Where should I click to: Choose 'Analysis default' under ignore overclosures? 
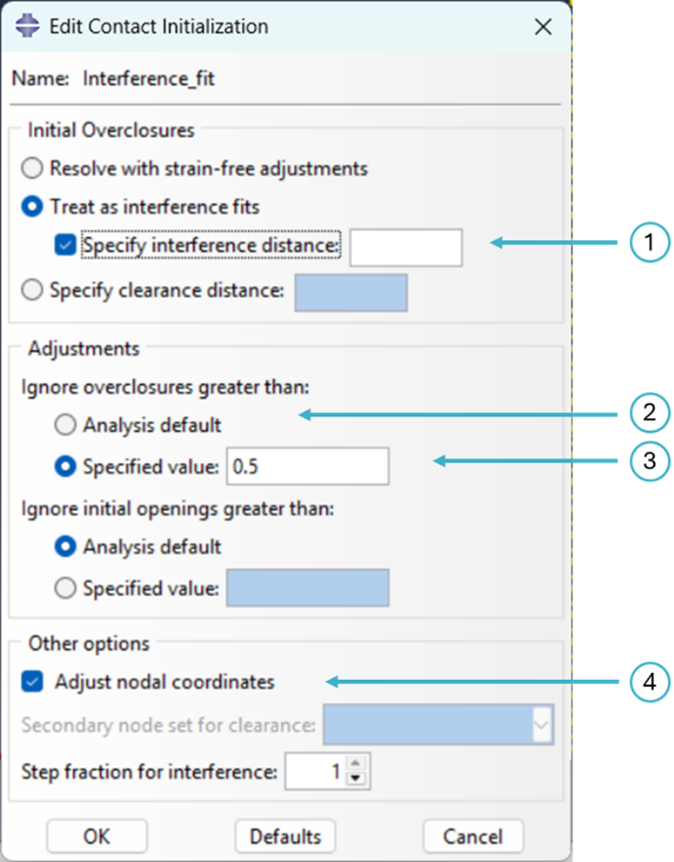pyautogui.click(x=65, y=424)
